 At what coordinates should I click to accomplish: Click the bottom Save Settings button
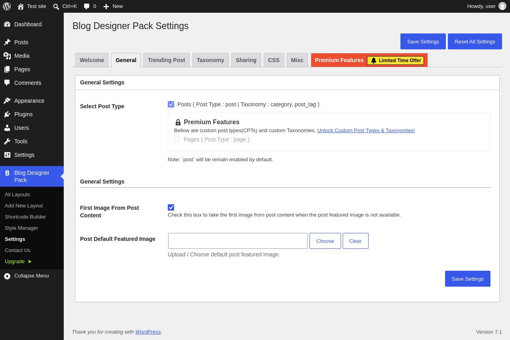coord(468,279)
